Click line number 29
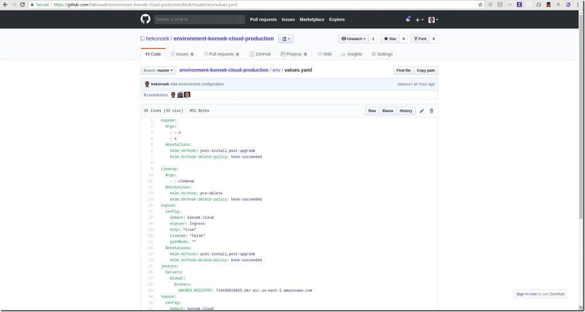Viewport: 585px width, 312px height. pos(151,290)
